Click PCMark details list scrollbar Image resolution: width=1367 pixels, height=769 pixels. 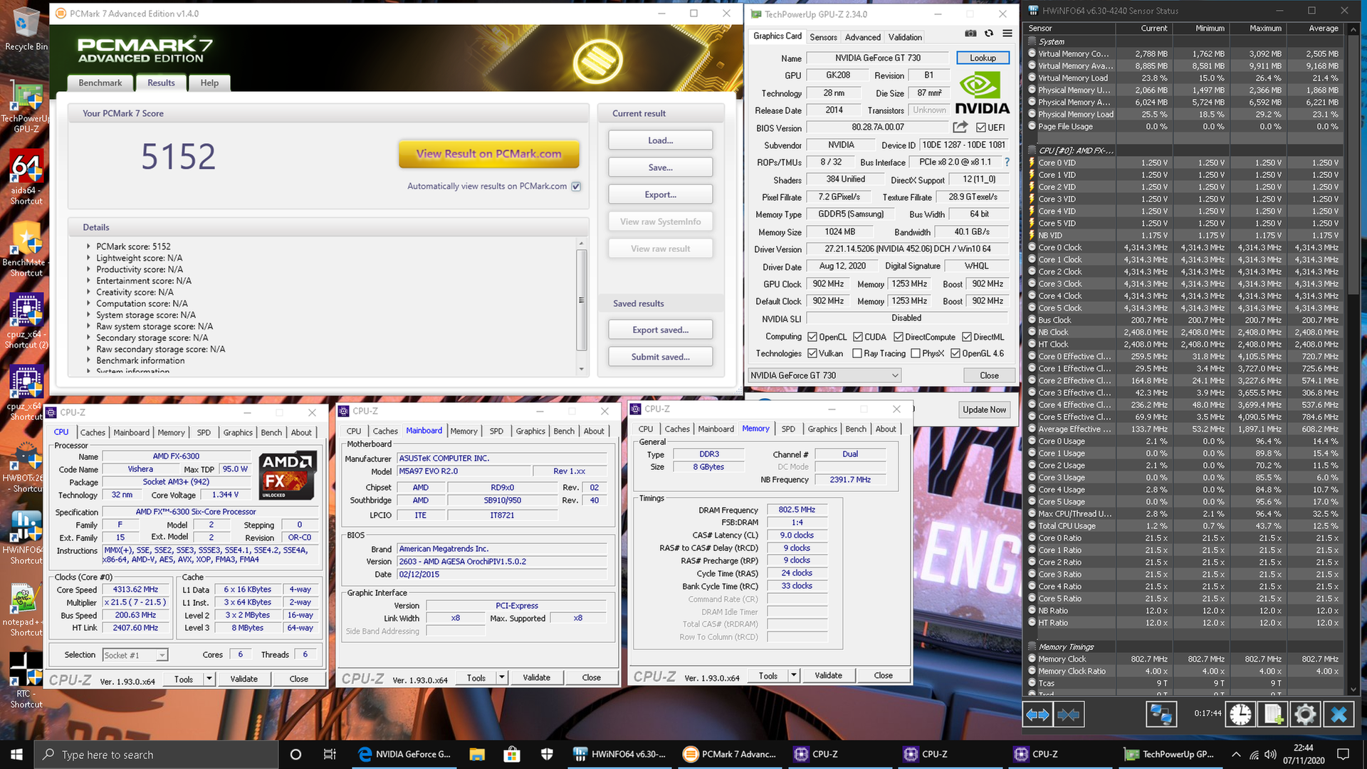click(x=581, y=300)
